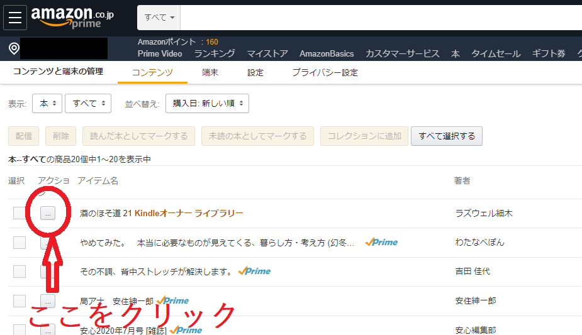Click author ラズウェル細木
The width and height of the screenshot is (582, 335).
tap(484, 213)
